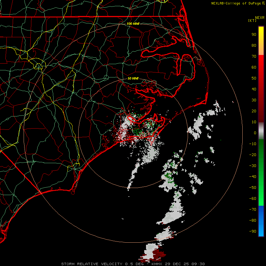Click the -60 value on velocity scale
This screenshot has height=266, width=266.
coord(253,199)
